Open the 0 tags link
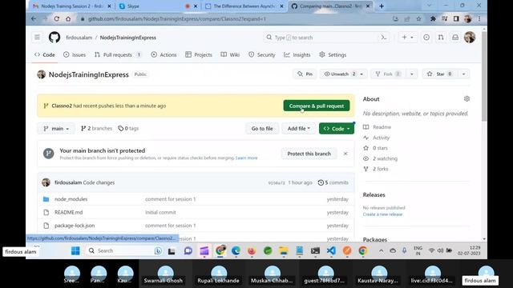Viewport: 513px width, 288px height. pos(128,128)
